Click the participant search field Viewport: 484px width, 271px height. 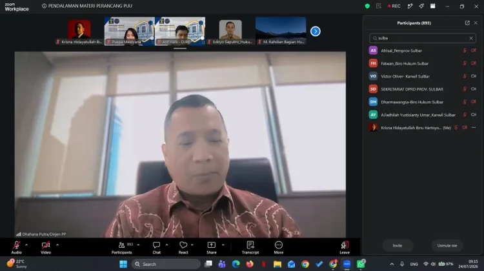coord(423,38)
